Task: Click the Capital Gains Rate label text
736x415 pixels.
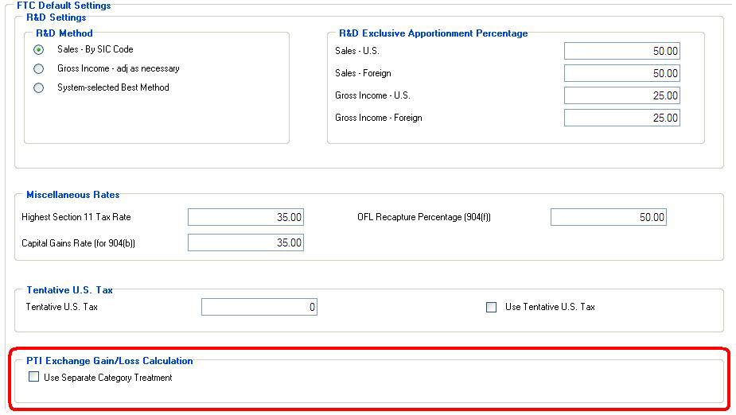Action: coord(78,243)
